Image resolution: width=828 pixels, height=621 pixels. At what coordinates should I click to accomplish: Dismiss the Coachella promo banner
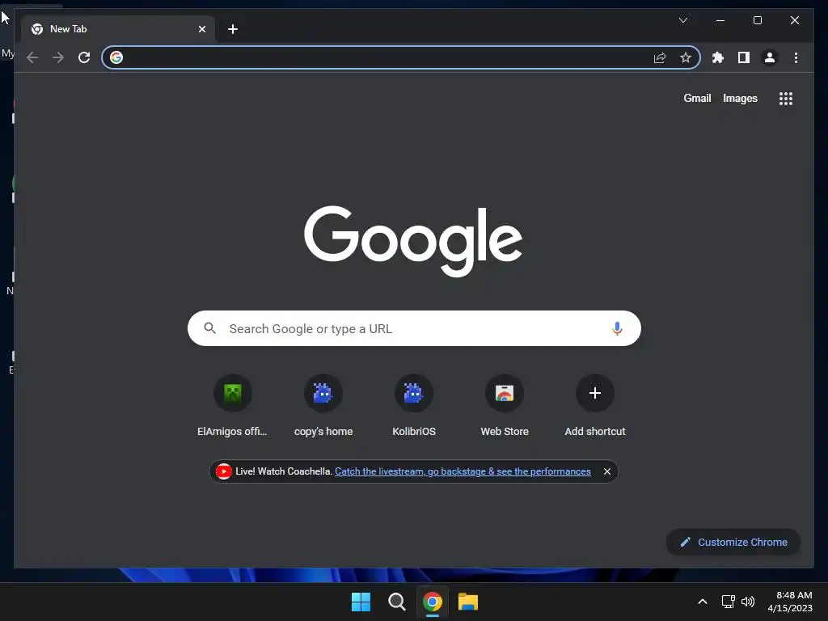(x=606, y=471)
